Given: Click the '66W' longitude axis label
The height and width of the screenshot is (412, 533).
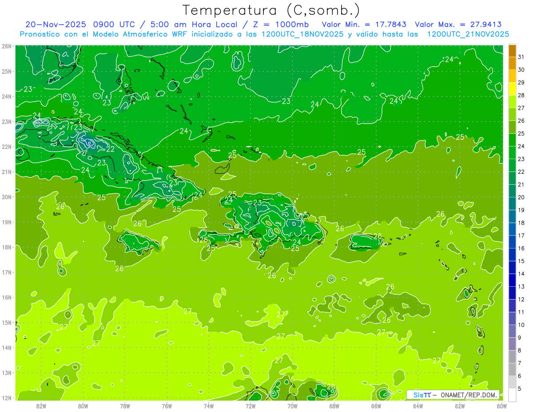Looking at the screenshot, I should click(x=376, y=406).
